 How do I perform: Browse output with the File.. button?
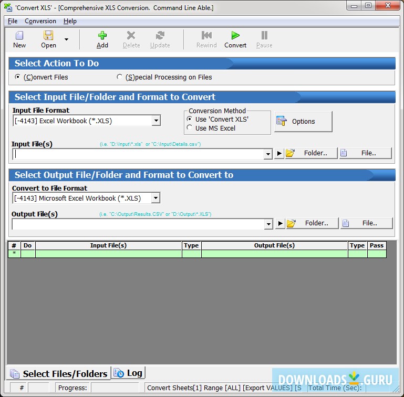coord(366,223)
